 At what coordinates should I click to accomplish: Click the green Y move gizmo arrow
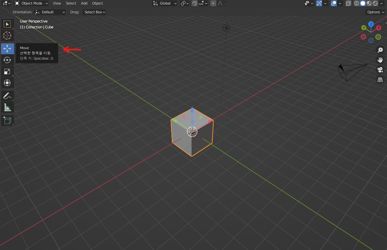tap(175, 121)
